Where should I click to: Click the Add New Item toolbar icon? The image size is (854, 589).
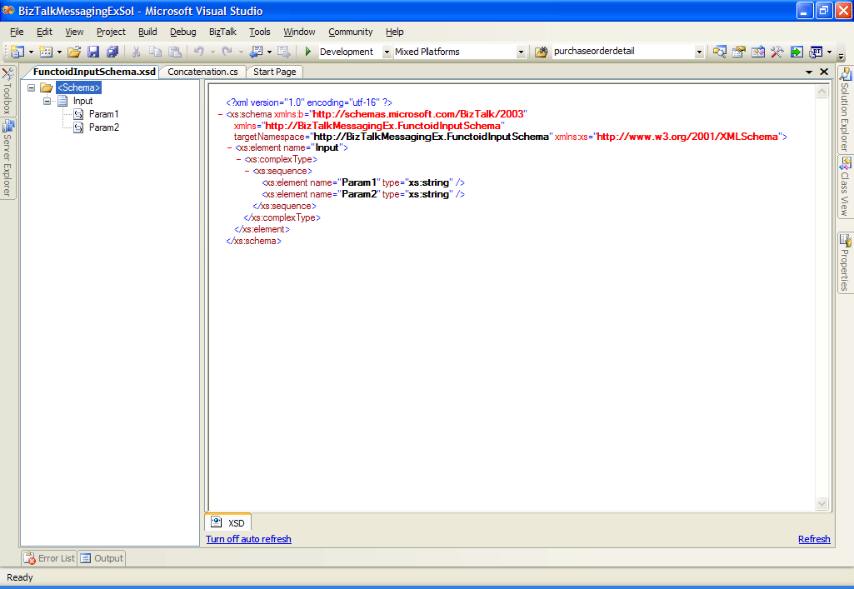pyautogui.click(x=47, y=52)
